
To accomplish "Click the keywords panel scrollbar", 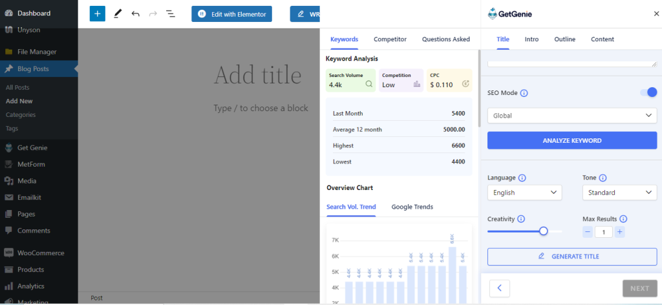I will click(479, 89).
